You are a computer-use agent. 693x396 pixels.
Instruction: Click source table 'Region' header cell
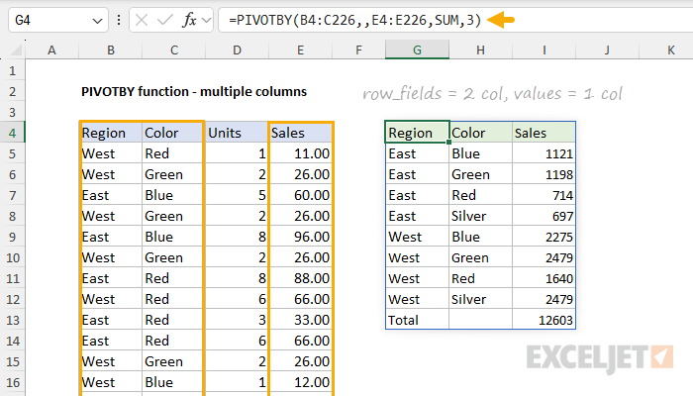[x=111, y=133]
